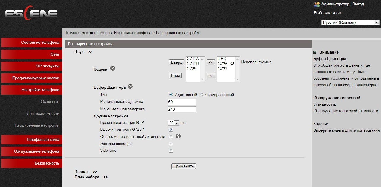Screen dimensions: 381x187
Task: Click the help icon beside Буфер Джиттера
Action: point(130,87)
